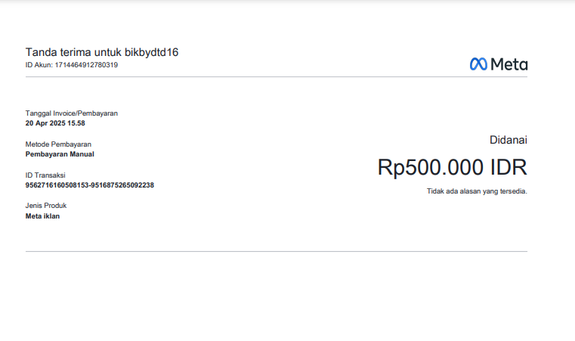Screen dimensions: 575x341
Task: Click the divider line under the header
Action: point(277,76)
